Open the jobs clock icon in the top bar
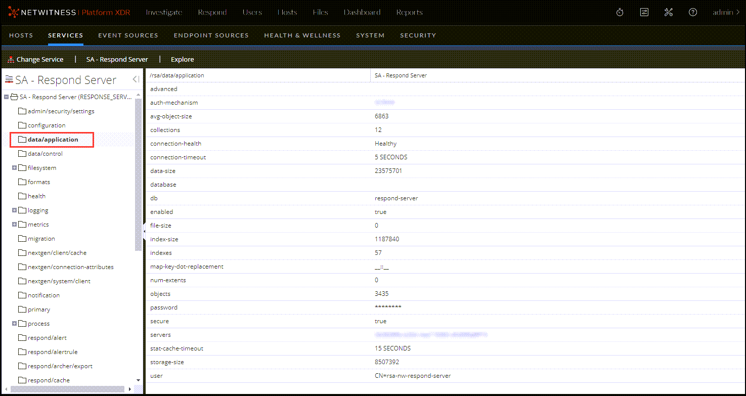Viewport: 746px width, 396px height. [x=620, y=12]
